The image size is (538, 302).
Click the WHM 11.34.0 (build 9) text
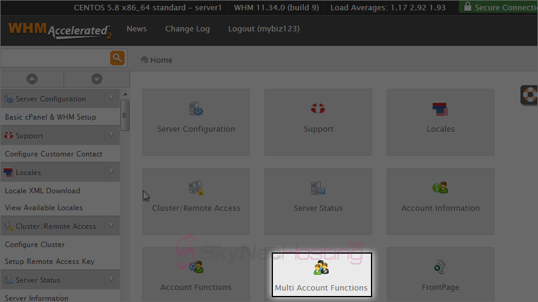point(277,7)
